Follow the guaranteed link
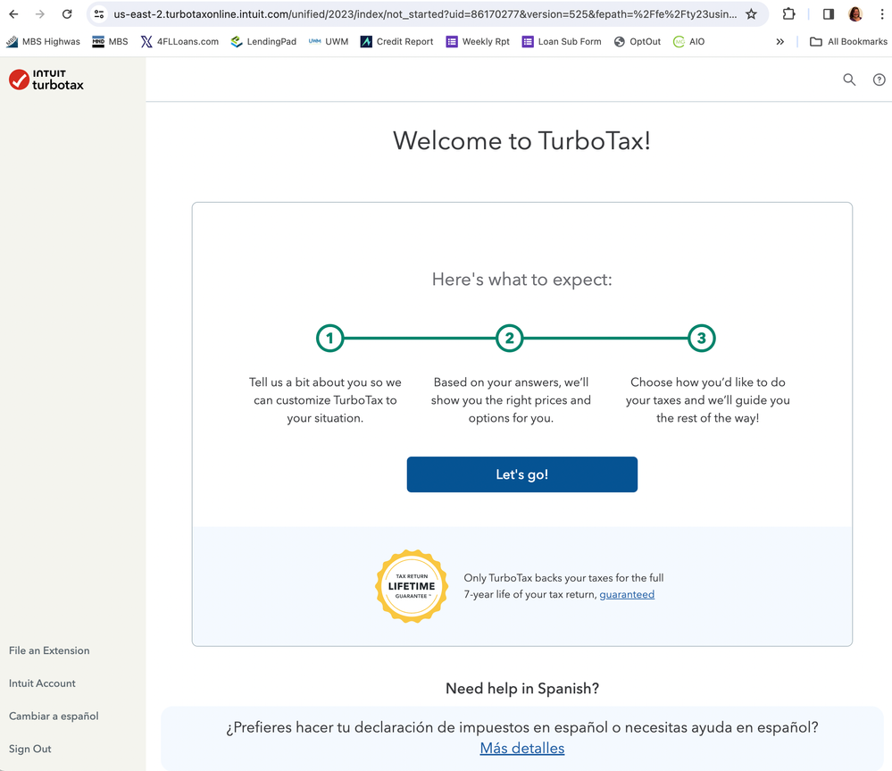Viewport: 892px width, 771px height. click(x=627, y=595)
